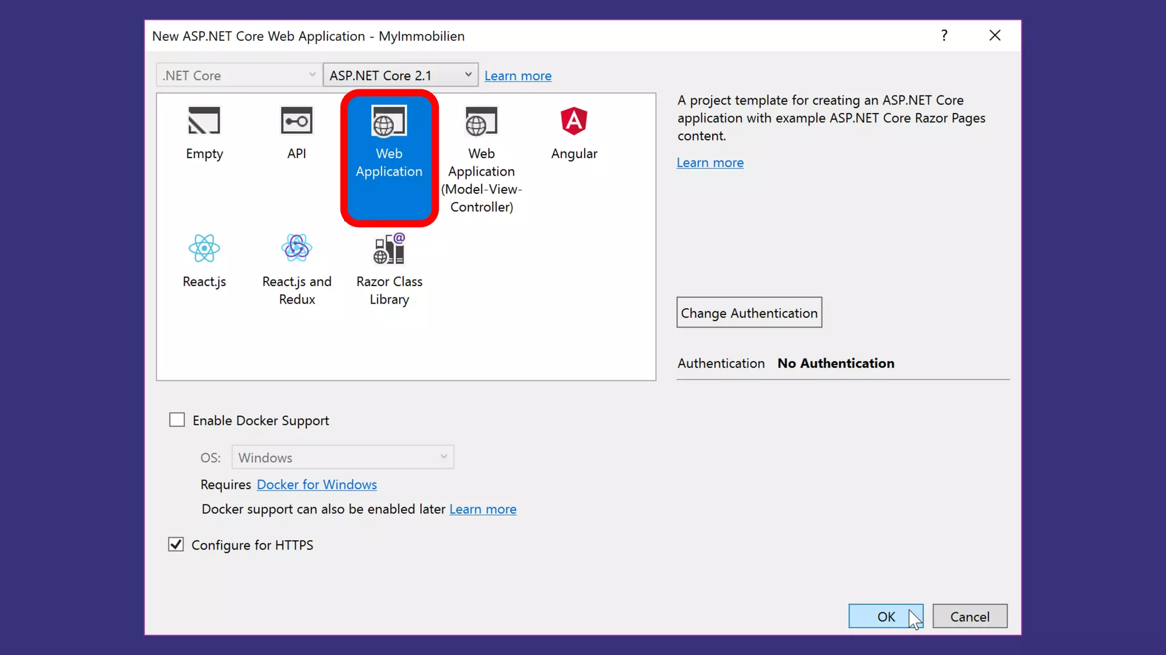Expand the ASP.NET Core 2.1 version dropdown

(x=400, y=75)
